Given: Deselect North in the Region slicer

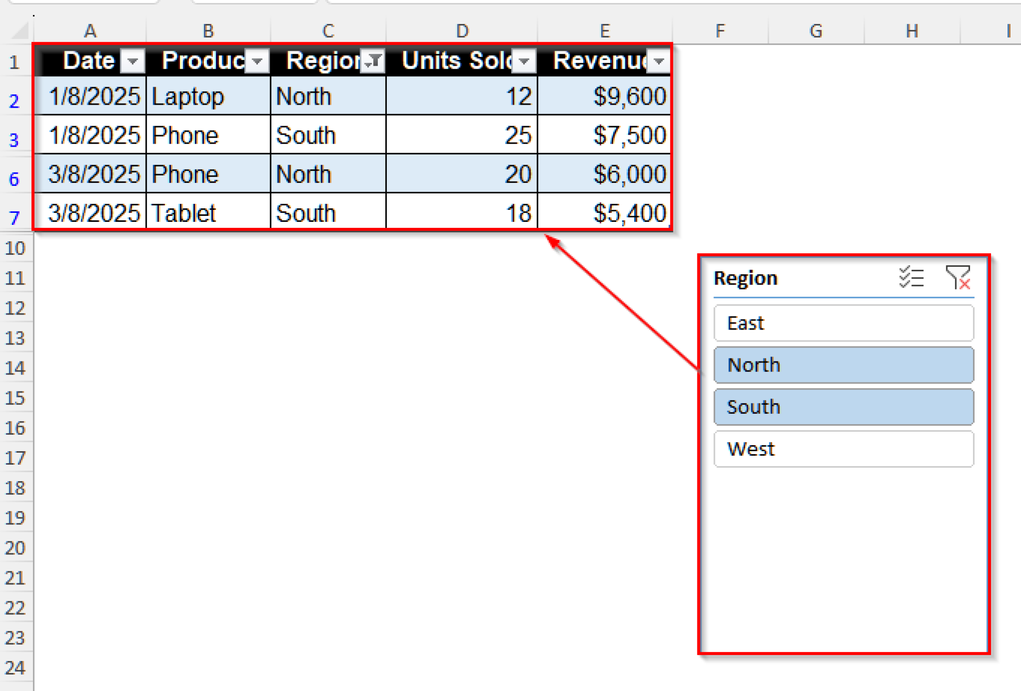Looking at the screenshot, I should point(843,364).
